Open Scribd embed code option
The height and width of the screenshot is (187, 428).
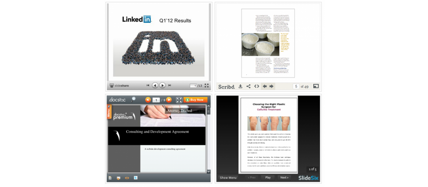[x=256, y=86]
